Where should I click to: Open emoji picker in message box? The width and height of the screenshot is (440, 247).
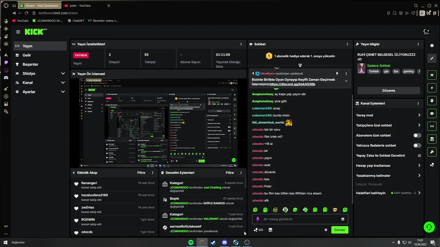[x=343, y=219]
